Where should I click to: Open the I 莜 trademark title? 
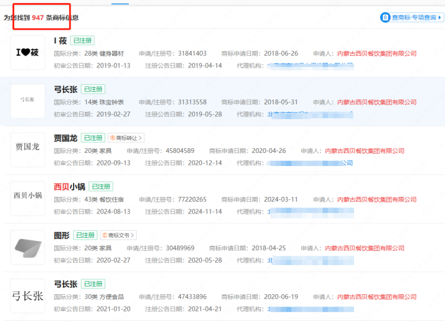60,41
